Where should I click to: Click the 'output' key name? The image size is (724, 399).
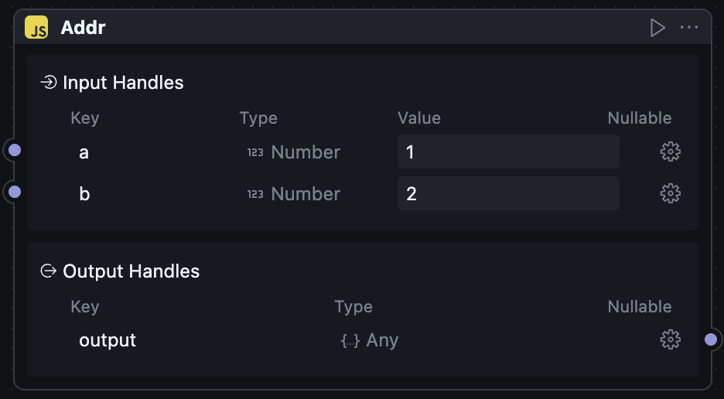108,340
